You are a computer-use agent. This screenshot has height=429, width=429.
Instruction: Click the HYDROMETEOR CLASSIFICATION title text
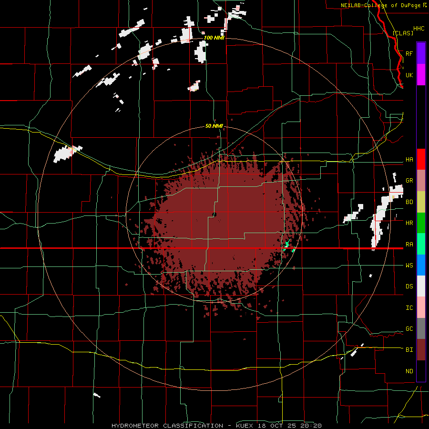tap(167, 426)
